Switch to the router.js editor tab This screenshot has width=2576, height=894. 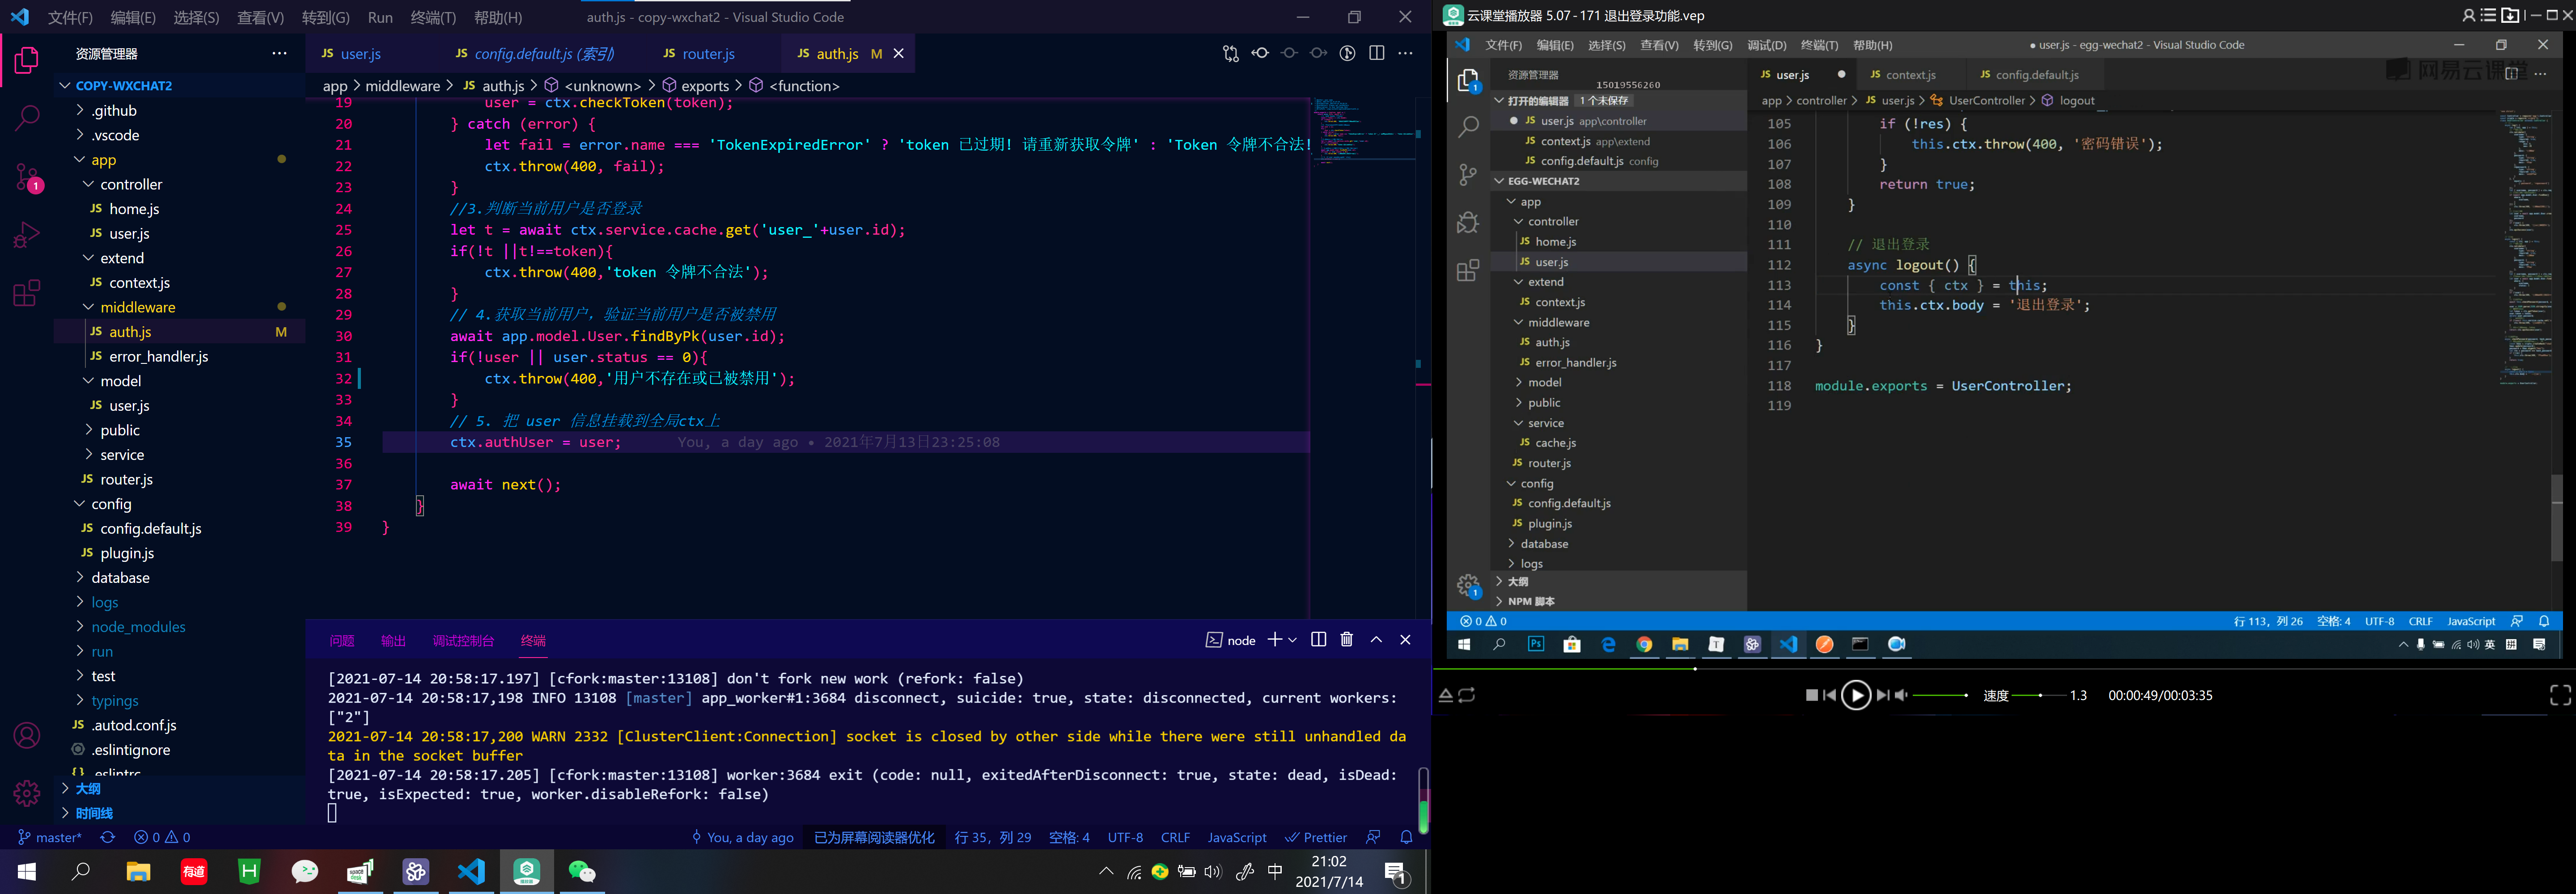pos(708,54)
